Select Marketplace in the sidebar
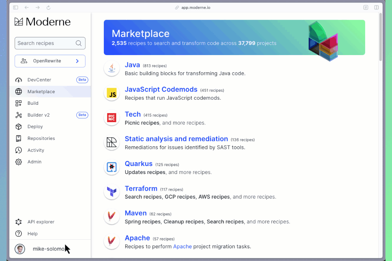Viewport: 392px width, 261px height. 50,92
